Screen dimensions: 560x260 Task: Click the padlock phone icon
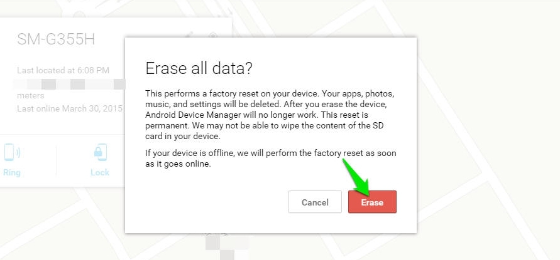pyautogui.click(x=100, y=152)
